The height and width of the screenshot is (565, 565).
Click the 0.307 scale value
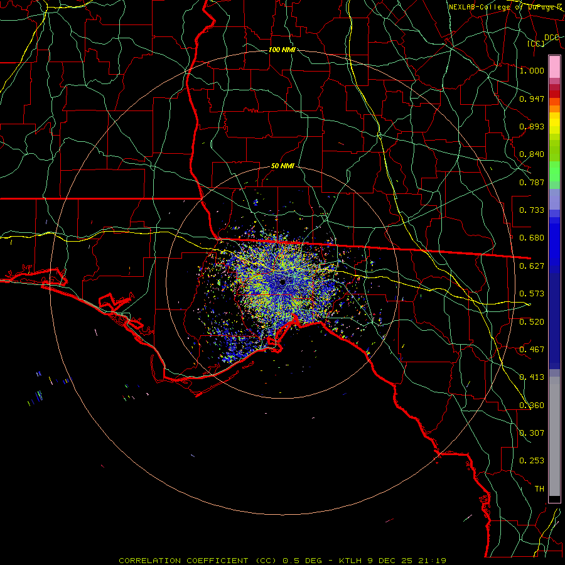coord(532,433)
